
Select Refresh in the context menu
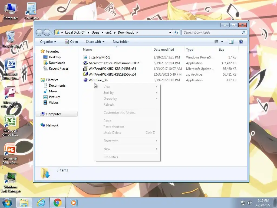[127, 105]
